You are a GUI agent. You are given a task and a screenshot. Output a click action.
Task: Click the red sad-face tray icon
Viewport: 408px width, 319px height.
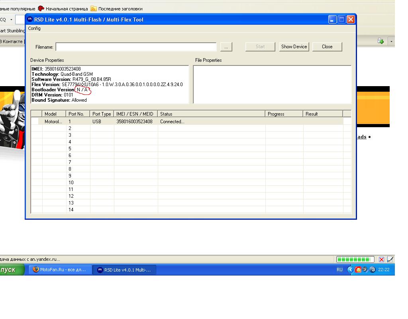pos(358,270)
